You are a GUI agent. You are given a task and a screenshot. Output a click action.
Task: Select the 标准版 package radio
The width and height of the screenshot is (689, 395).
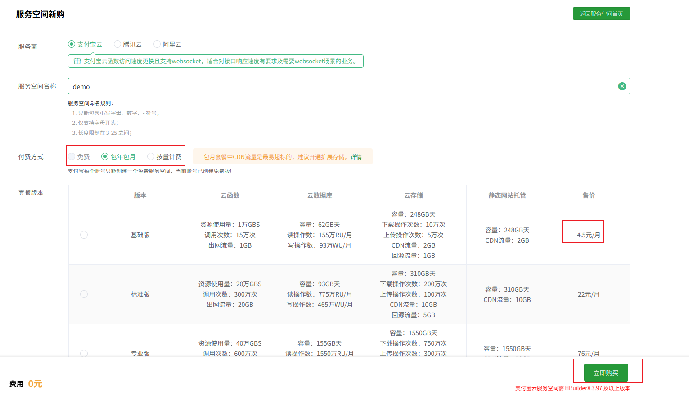click(84, 294)
